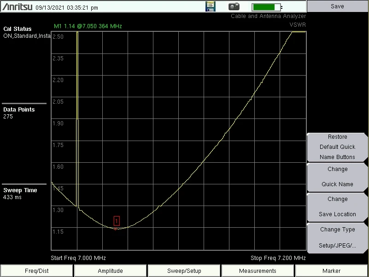Screen dimensions: 369x277
Task: Click the VSWR measurement label
Action: pyautogui.click(x=298, y=25)
